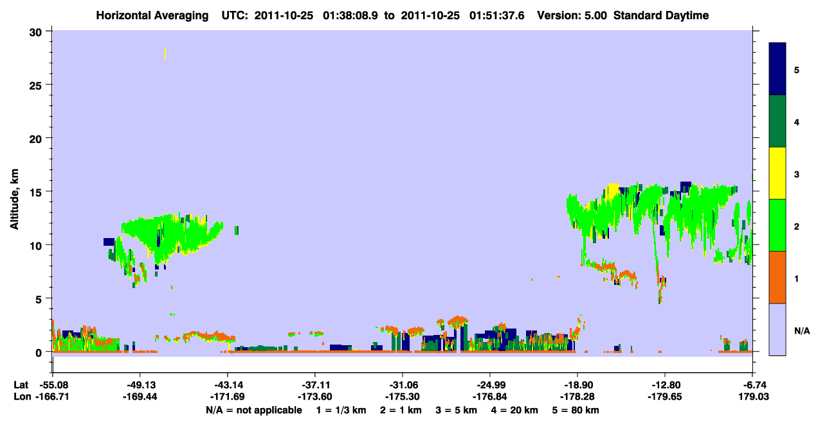Screen dimensions: 836x428
Task: Click the longitude value -173.60
Action: point(314,397)
